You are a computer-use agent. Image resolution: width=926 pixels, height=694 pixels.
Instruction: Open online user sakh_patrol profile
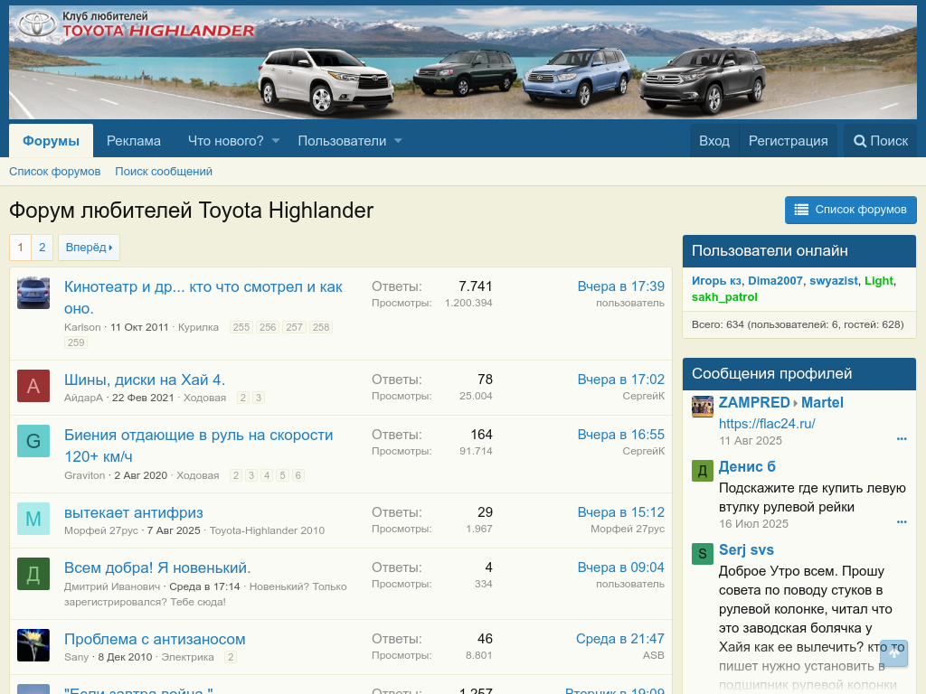click(x=724, y=296)
